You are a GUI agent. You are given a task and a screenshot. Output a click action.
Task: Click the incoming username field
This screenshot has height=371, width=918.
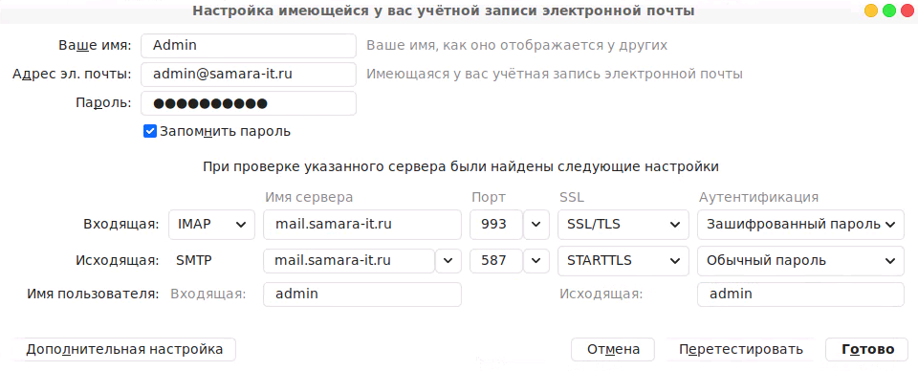click(362, 295)
